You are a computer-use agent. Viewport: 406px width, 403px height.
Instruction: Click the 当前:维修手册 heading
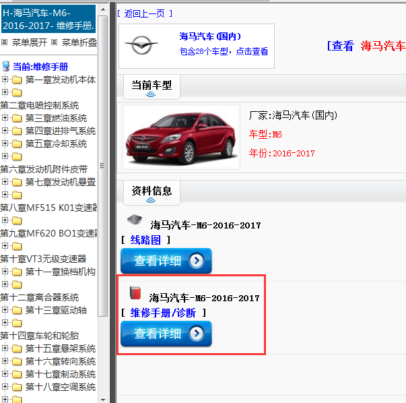pos(40,67)
